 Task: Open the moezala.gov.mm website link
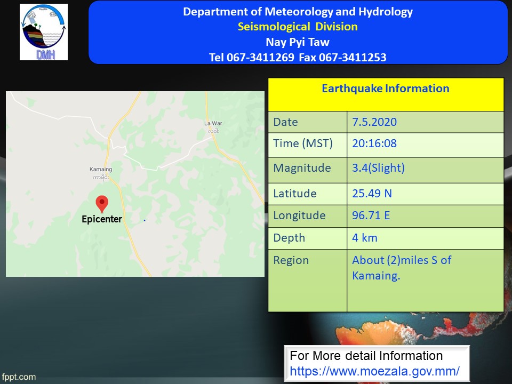coord(374,371)
